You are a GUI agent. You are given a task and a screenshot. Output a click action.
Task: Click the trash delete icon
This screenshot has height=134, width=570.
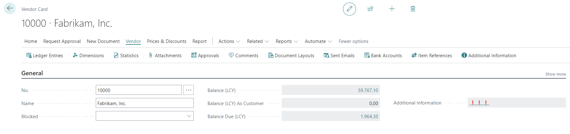pyautogui.click(x=413, y=9)
